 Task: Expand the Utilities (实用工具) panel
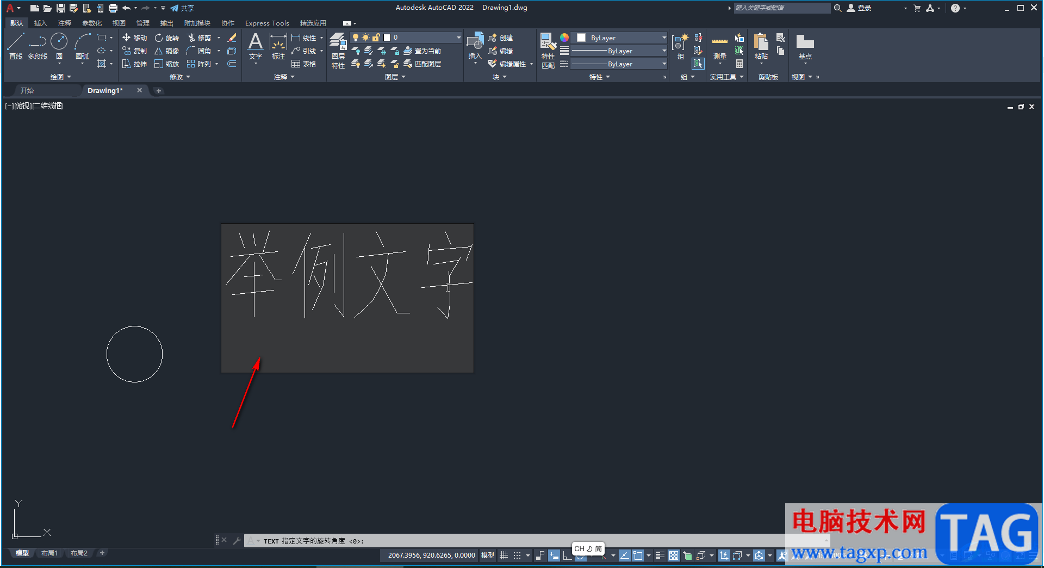[726, 77]
